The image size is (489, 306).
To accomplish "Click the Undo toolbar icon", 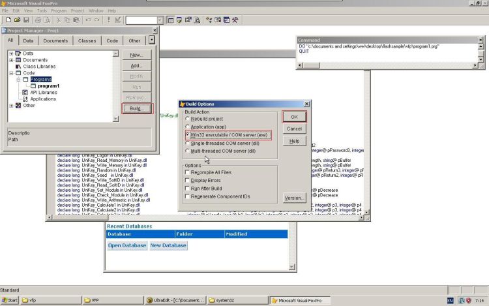I will pyautogui.click(x=88, y=20).
